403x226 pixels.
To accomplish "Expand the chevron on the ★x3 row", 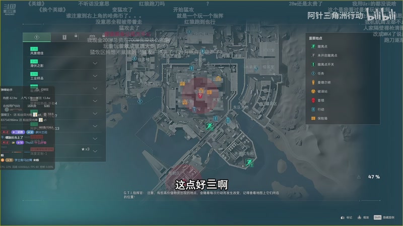I will click(95, 151).
